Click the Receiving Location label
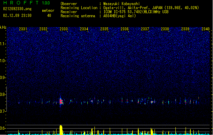213x135 pixels. 79,8
